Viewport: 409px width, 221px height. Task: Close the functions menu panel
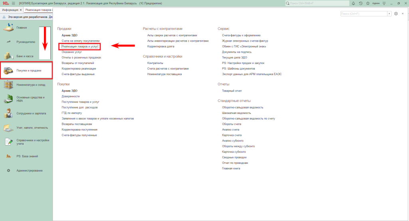click(403, 14)
